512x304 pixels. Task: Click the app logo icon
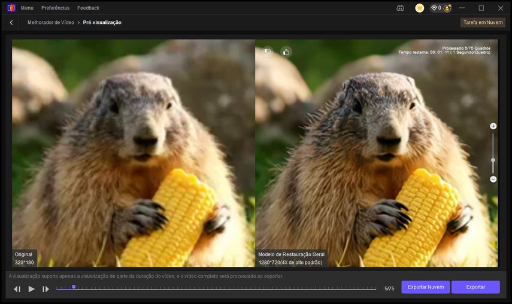[x=11, y=8]
